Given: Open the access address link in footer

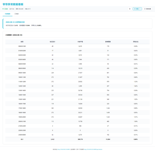Looking at the screenshot, I should [64, 149].
